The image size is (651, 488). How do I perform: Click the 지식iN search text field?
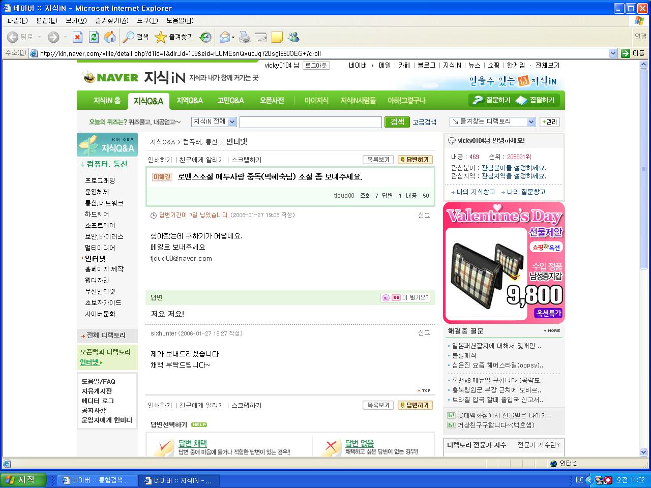coord(311,122)
